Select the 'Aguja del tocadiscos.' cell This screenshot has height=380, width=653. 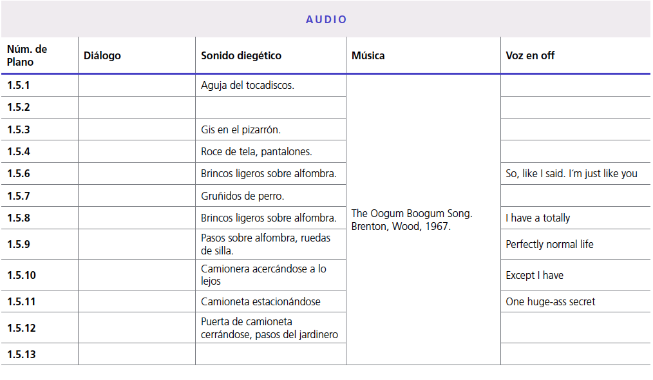point(247,85)
